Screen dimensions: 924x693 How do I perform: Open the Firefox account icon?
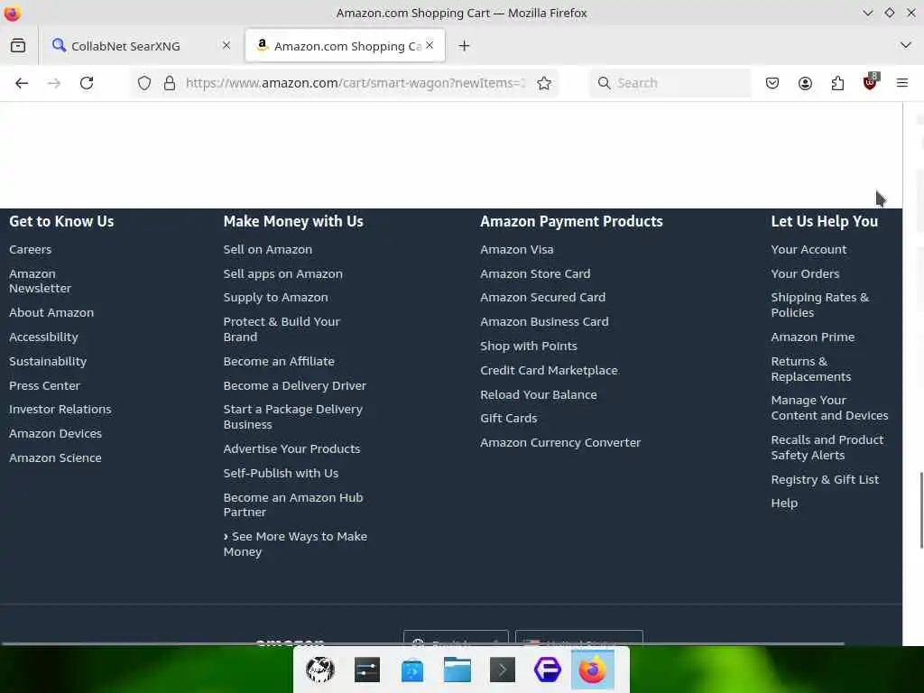805,83
